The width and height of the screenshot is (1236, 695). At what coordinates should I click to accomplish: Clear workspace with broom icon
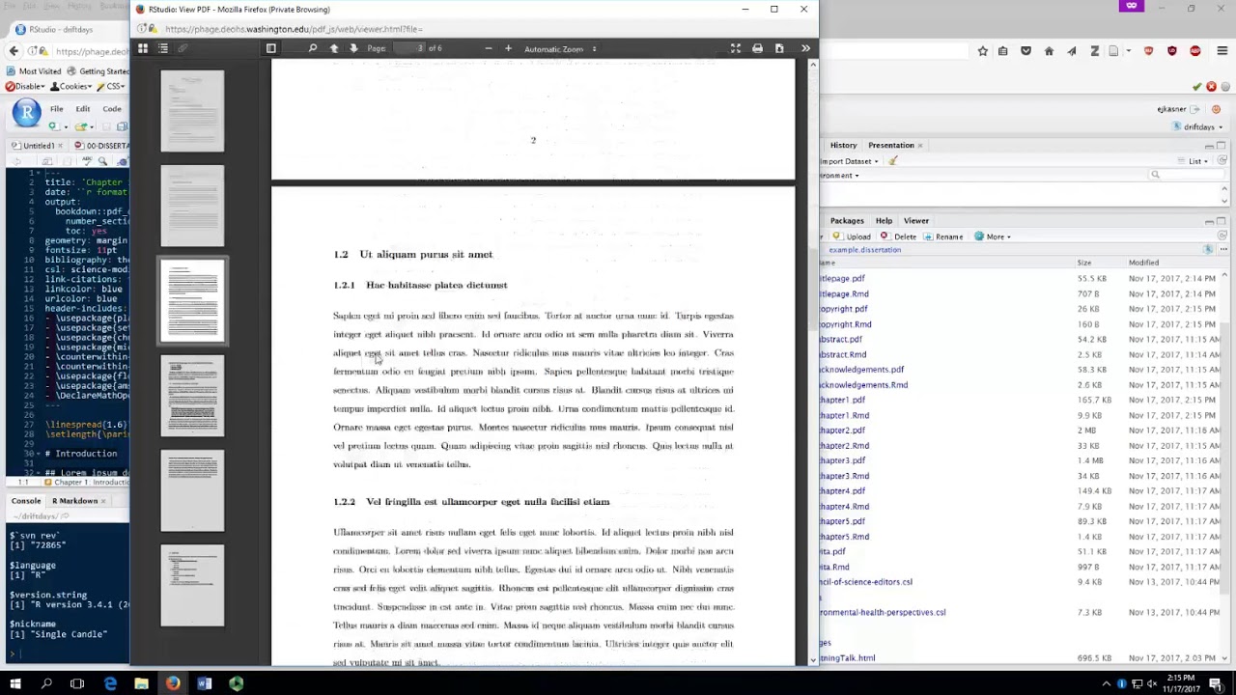tap(893, 161)
